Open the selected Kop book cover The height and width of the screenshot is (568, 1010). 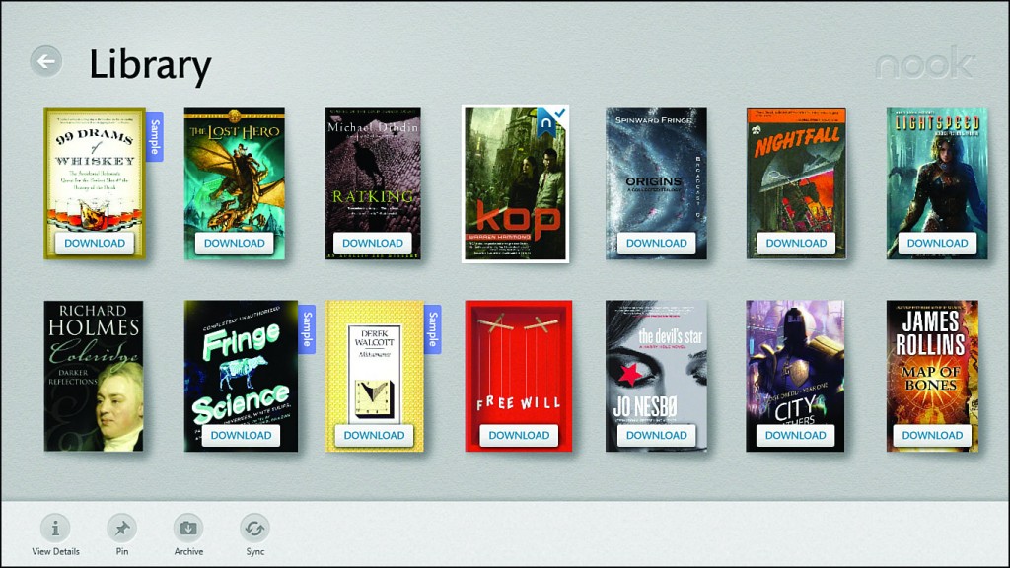click(x=515, y=184)
